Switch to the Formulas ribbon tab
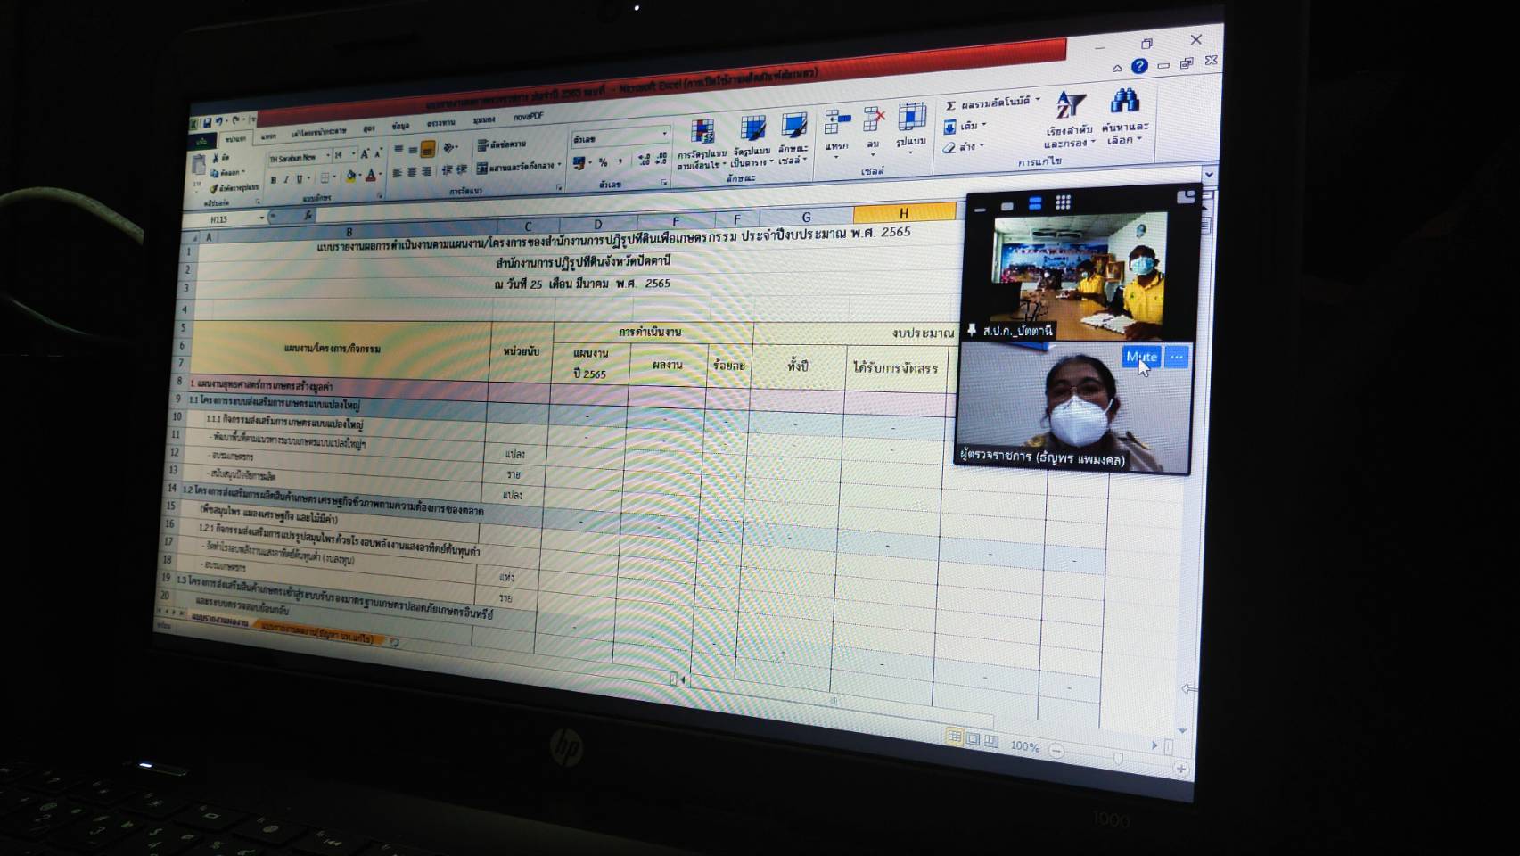Image resolution: width=1520 pixels, height=856 pixels. [x=369, y=128]
